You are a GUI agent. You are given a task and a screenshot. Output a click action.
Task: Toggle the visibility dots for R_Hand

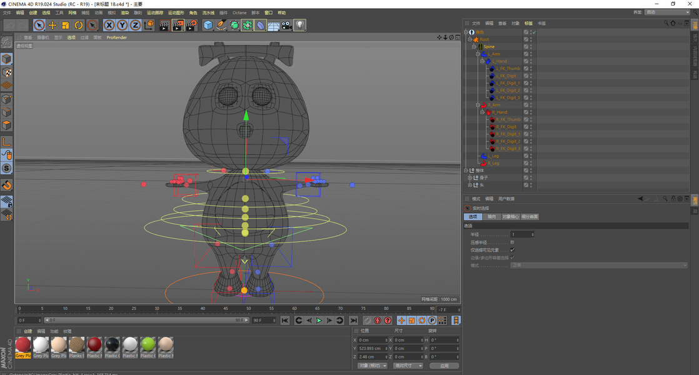[x=531, y=112]
